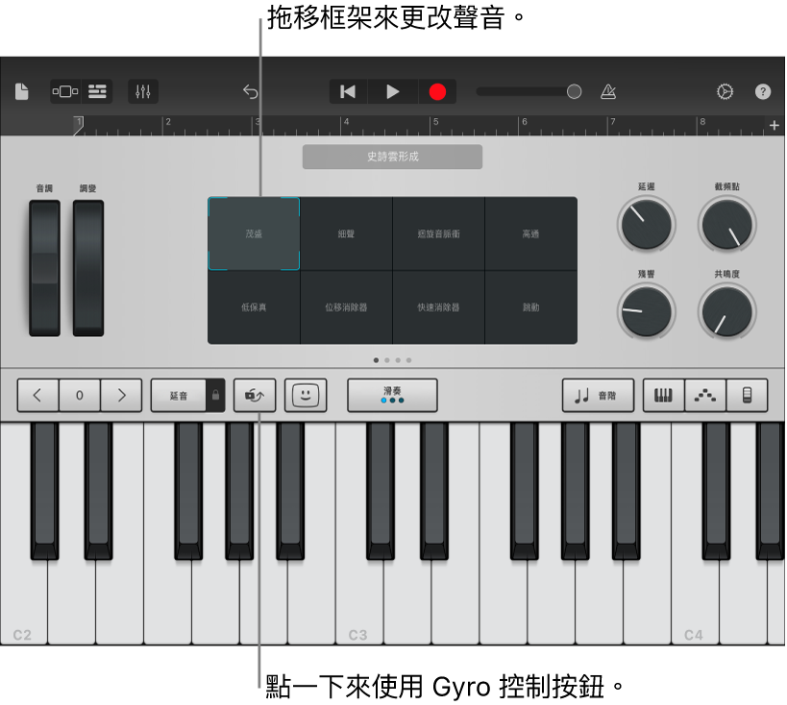Viewport: 787px width, 705px height.
Task: Select the 茂盛 transform pad
Action: coord(254,233)
